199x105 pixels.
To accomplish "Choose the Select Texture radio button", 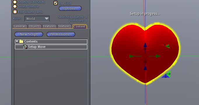I will pos(15,6).
